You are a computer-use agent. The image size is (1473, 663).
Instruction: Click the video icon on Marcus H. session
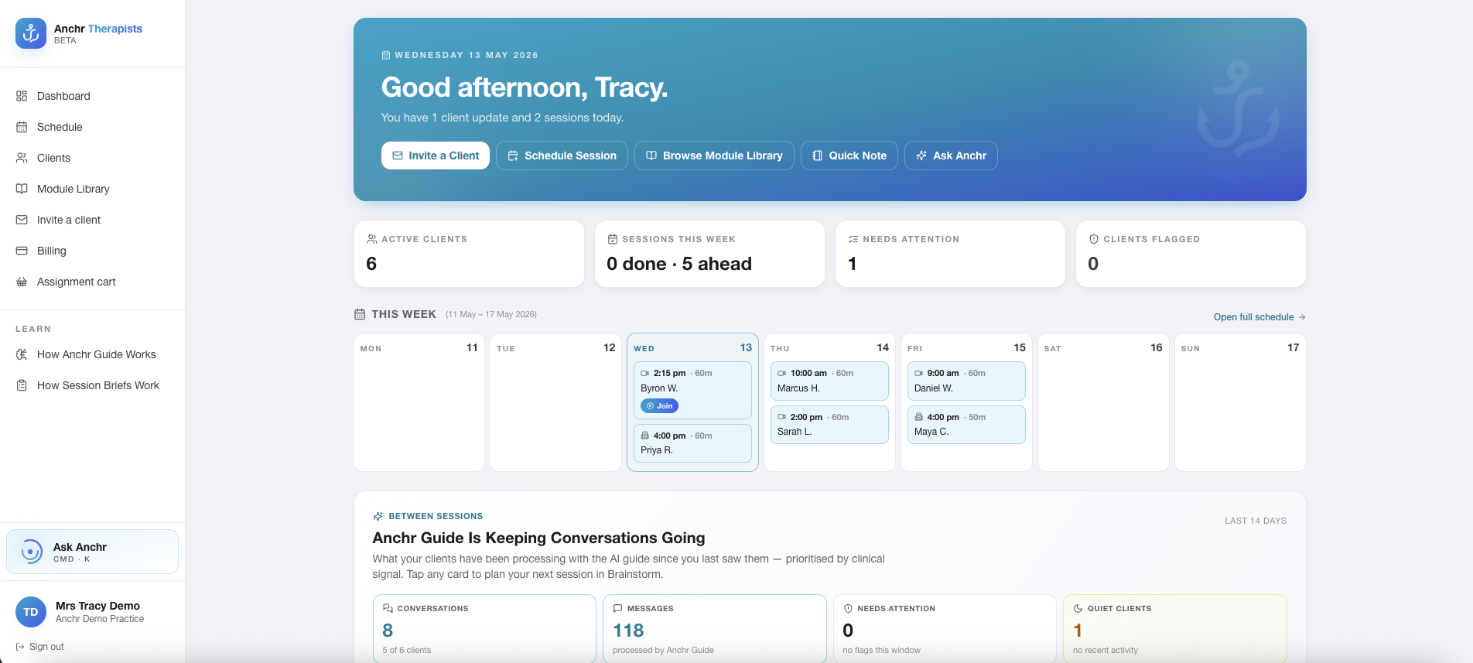782,373
